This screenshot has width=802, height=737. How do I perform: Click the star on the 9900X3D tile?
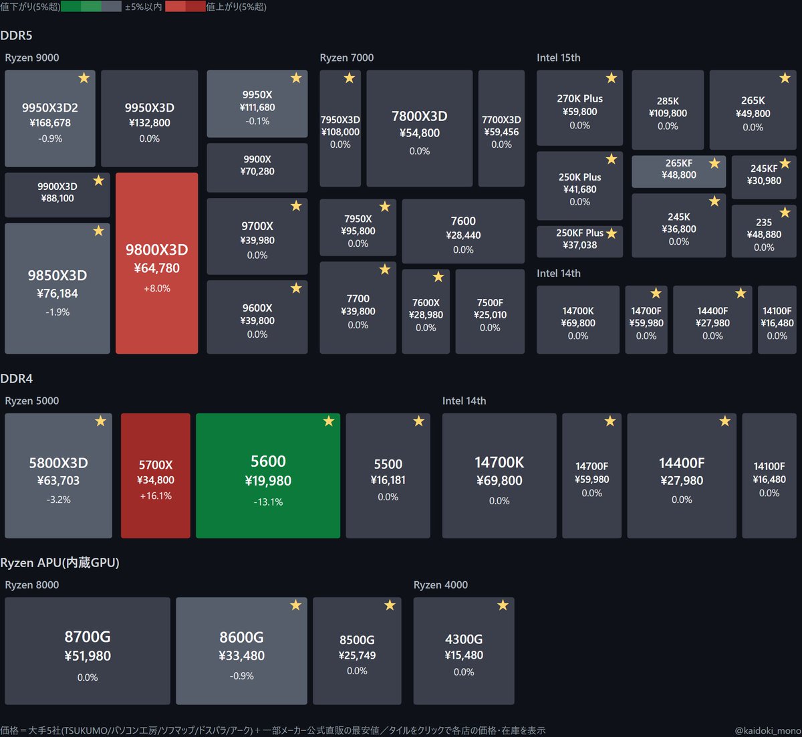coord(98,181)
